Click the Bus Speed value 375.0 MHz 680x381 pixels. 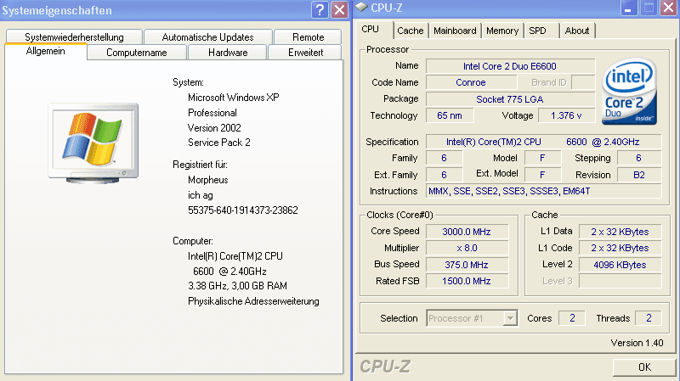click(467, 265)
